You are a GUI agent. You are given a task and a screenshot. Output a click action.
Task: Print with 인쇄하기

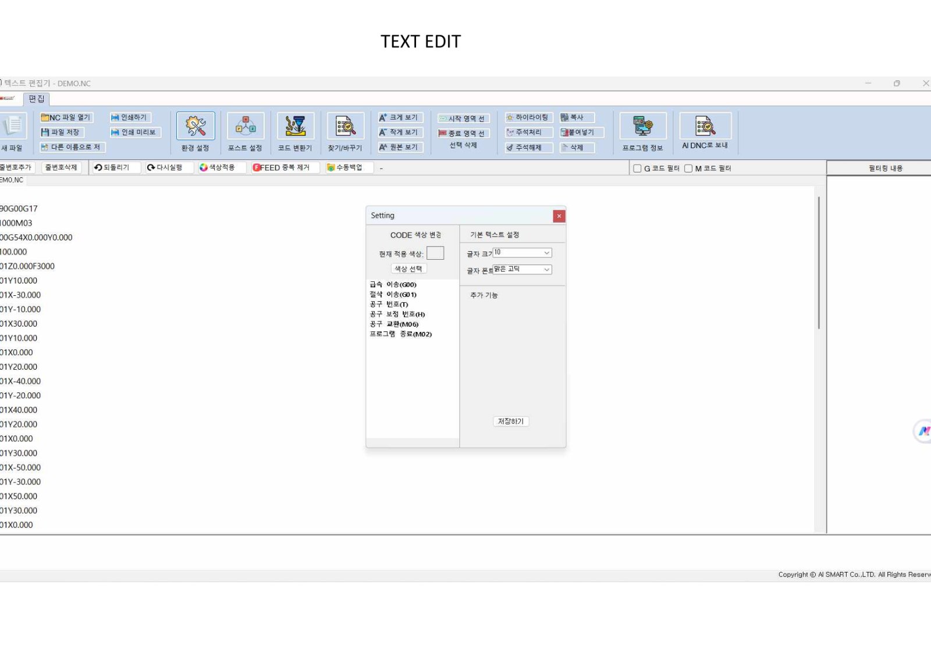coord(130,117)
